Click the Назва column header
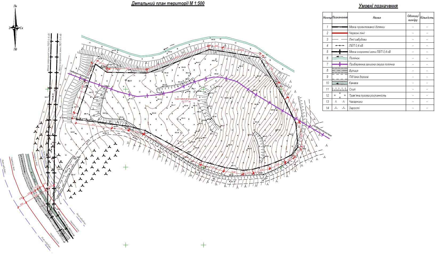This screenshot has height=255, width=435. click(x=377, y=18)
